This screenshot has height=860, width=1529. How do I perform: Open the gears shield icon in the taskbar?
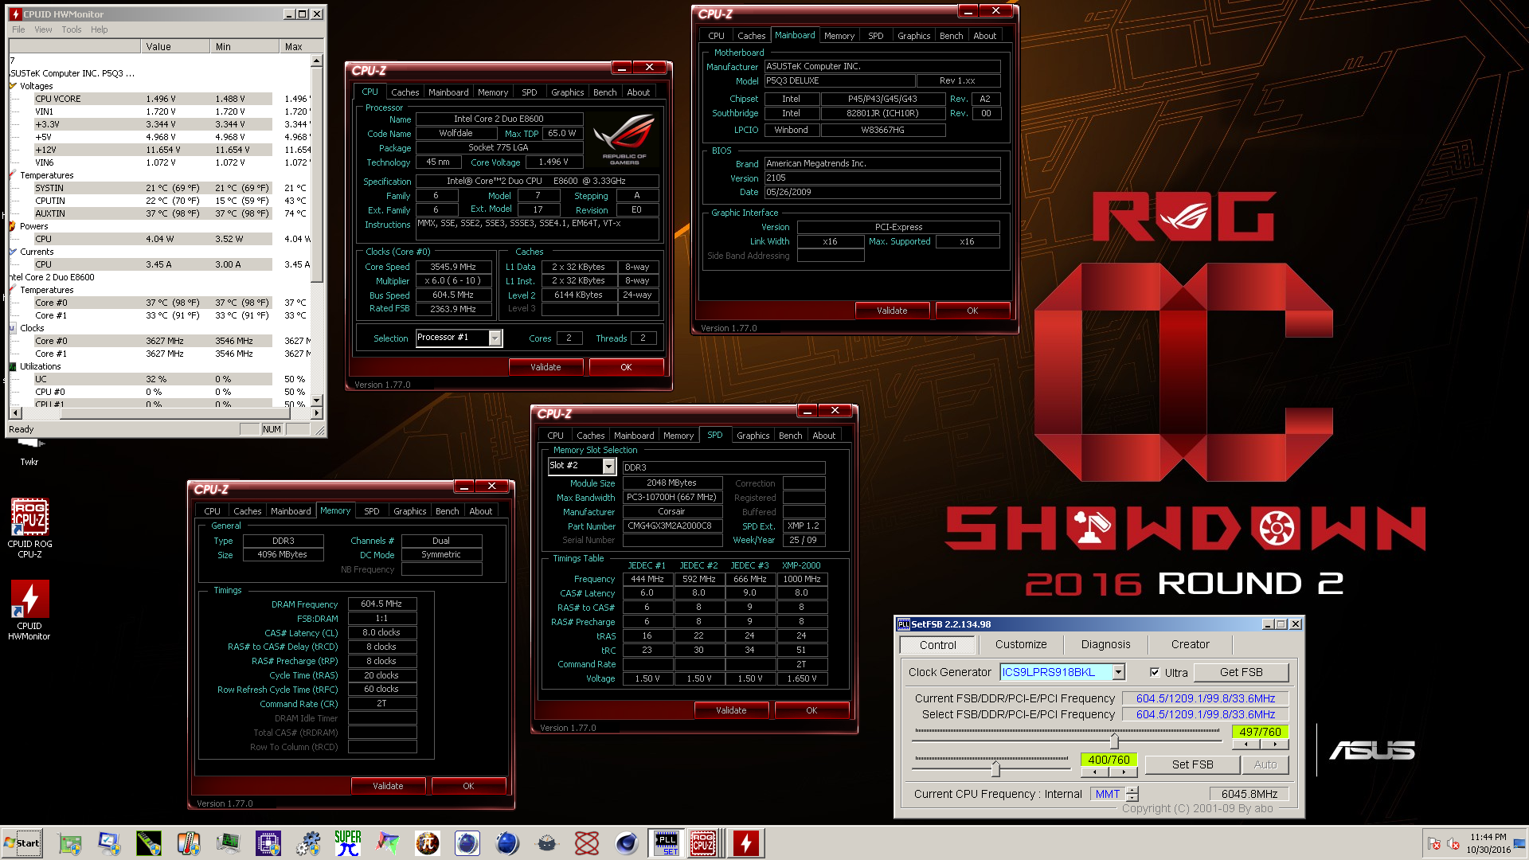[308, 843]
